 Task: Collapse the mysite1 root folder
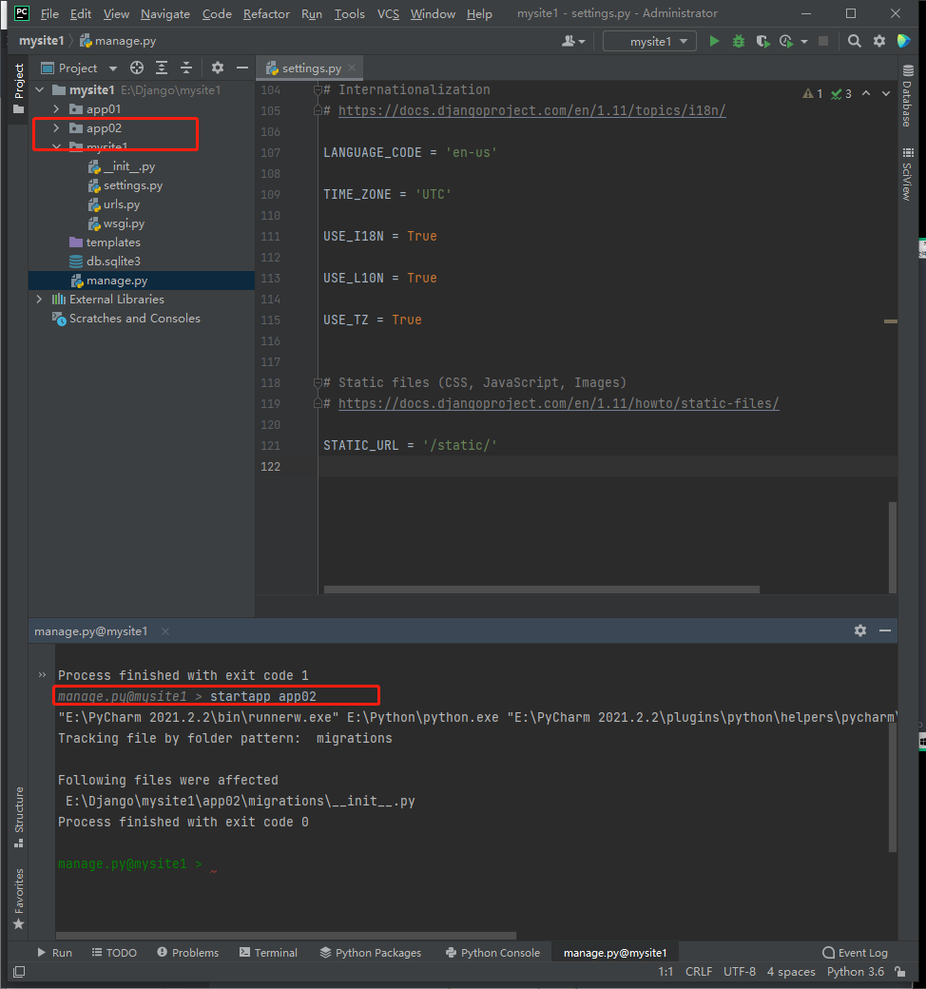point(40,90)
